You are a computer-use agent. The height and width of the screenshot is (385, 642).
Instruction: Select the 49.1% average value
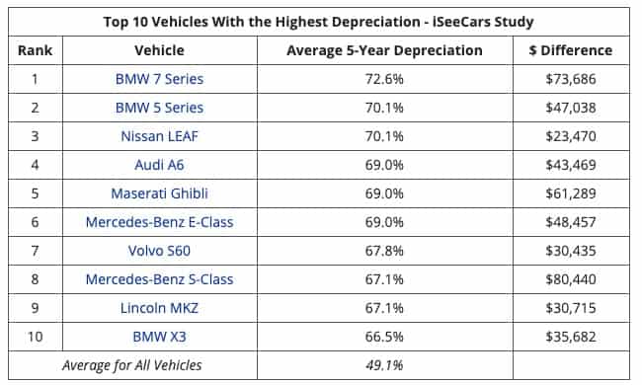click(384, 365)
